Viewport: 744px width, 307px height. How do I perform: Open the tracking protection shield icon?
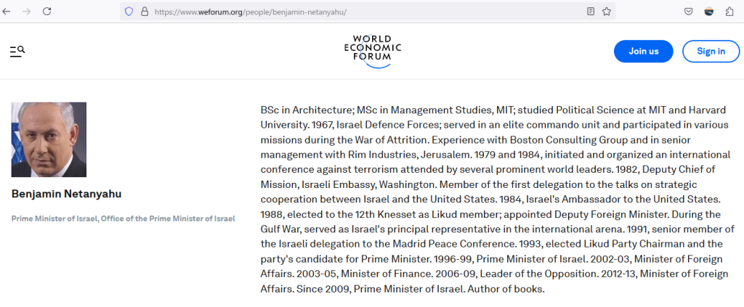(x=129, y=12)
